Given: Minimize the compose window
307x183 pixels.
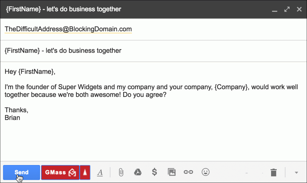Looking at the screenshot, I should tap(275, 9).
